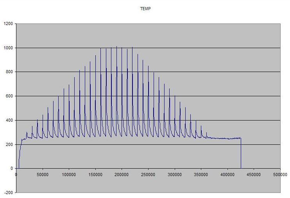Viewport: 290px width, 198px height.
Task: Click the 300000 label on the X axis
Action: click(x=174, y=173)
